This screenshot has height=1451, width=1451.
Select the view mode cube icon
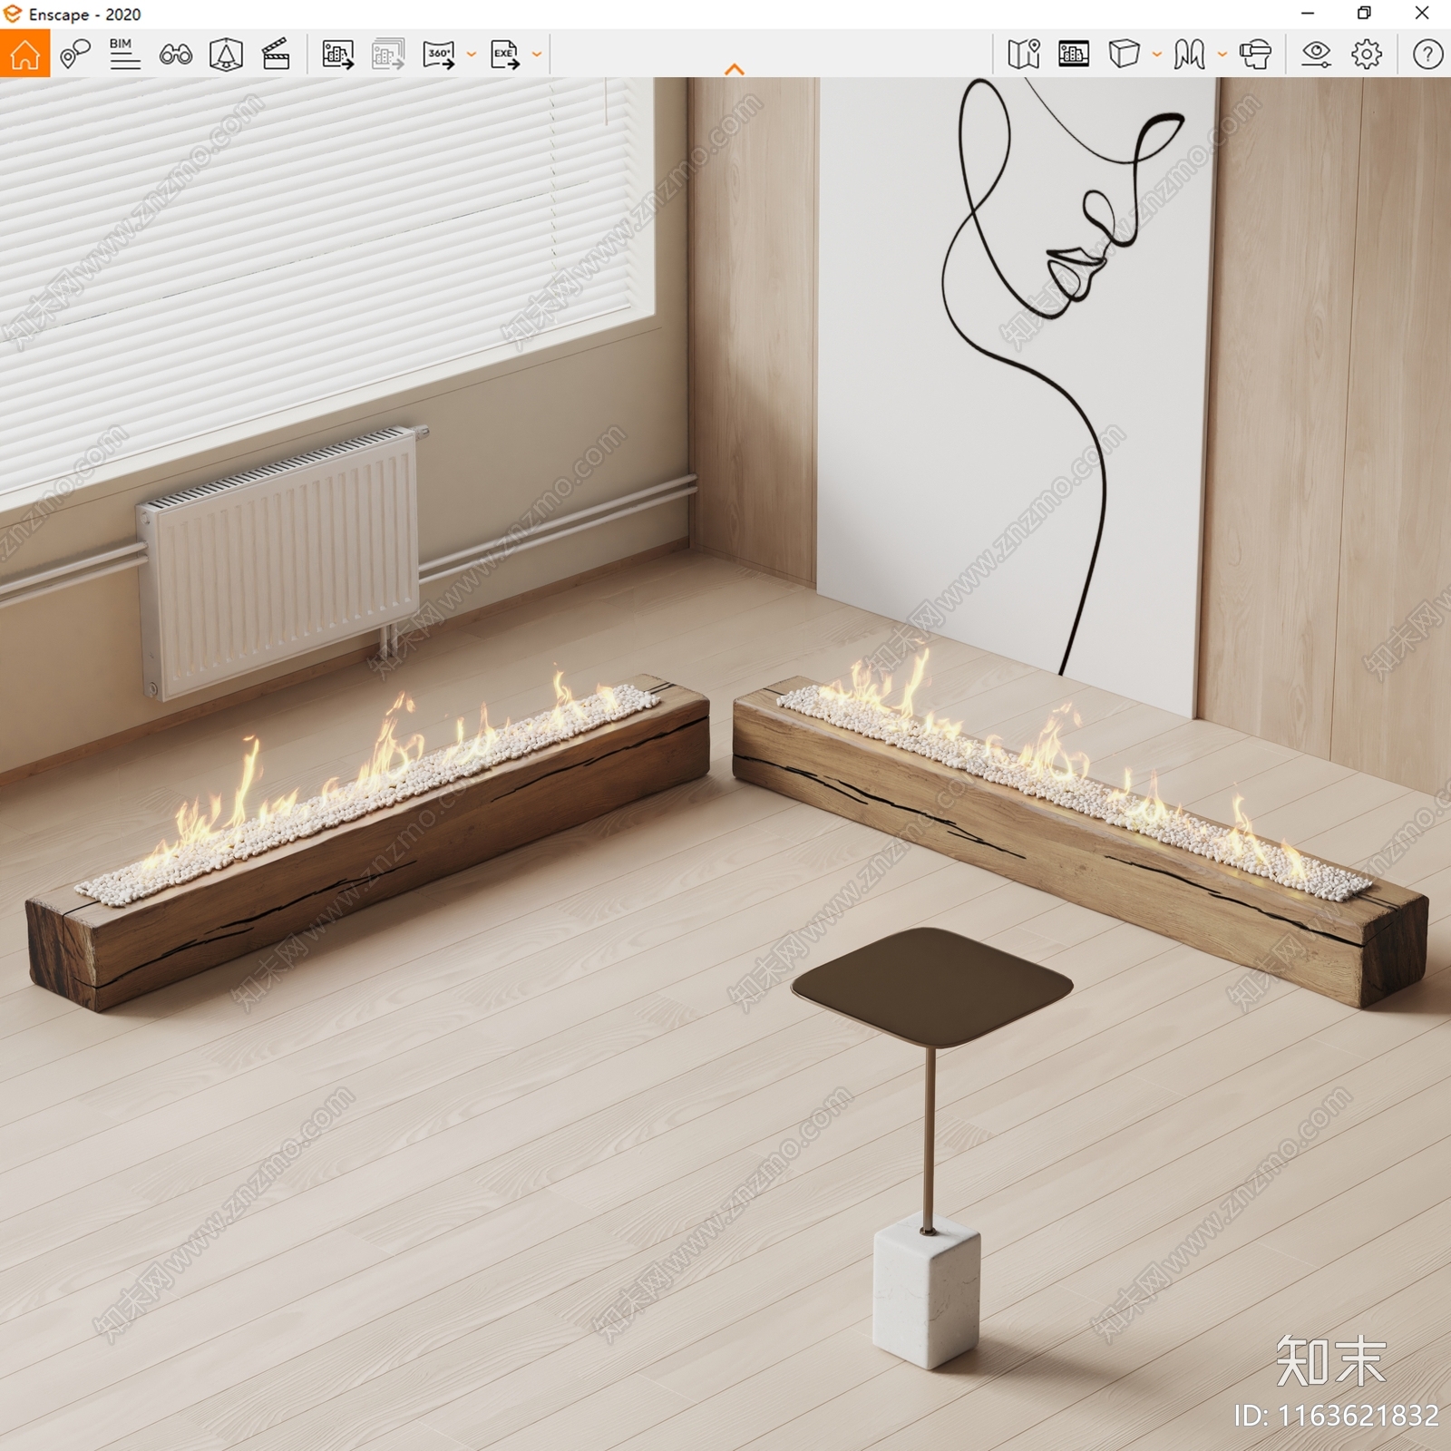point(1125,54)
